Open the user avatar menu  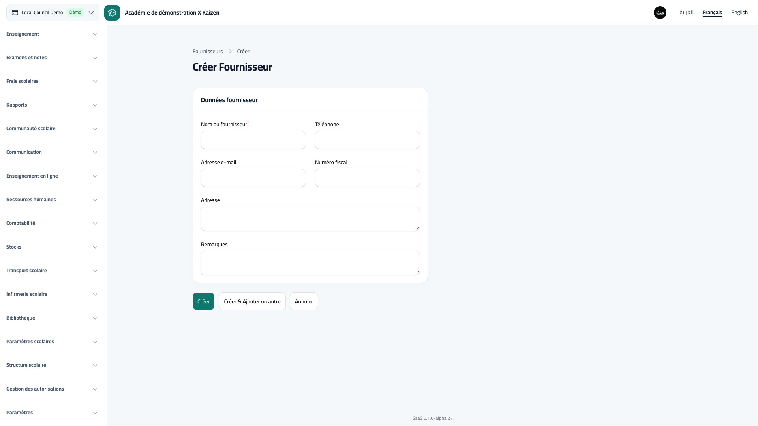point(660,13)
